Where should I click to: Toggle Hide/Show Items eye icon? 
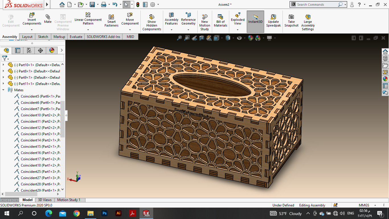pyautogui.click(x=239, y=38)
